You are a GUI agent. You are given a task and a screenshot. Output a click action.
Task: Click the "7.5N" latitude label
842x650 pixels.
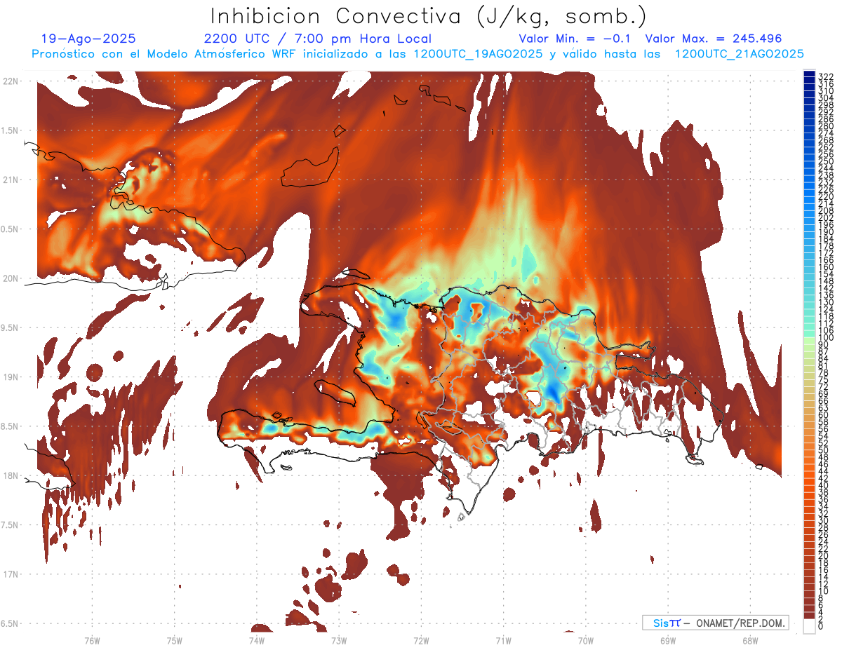click(11, 525)
